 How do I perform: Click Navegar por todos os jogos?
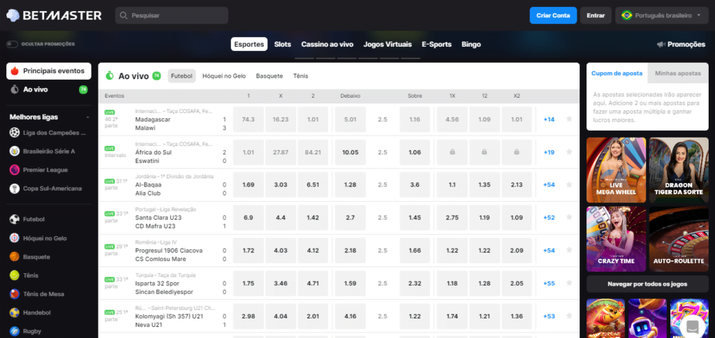click(647, 284)
